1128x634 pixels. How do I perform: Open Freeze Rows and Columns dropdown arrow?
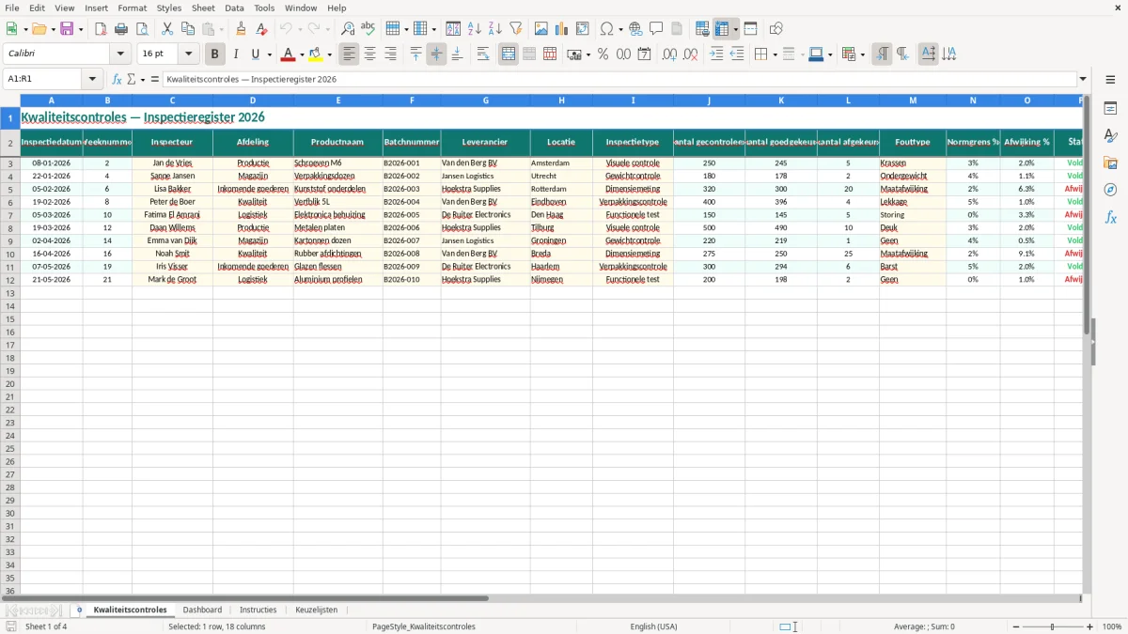(x=735, y=29)
